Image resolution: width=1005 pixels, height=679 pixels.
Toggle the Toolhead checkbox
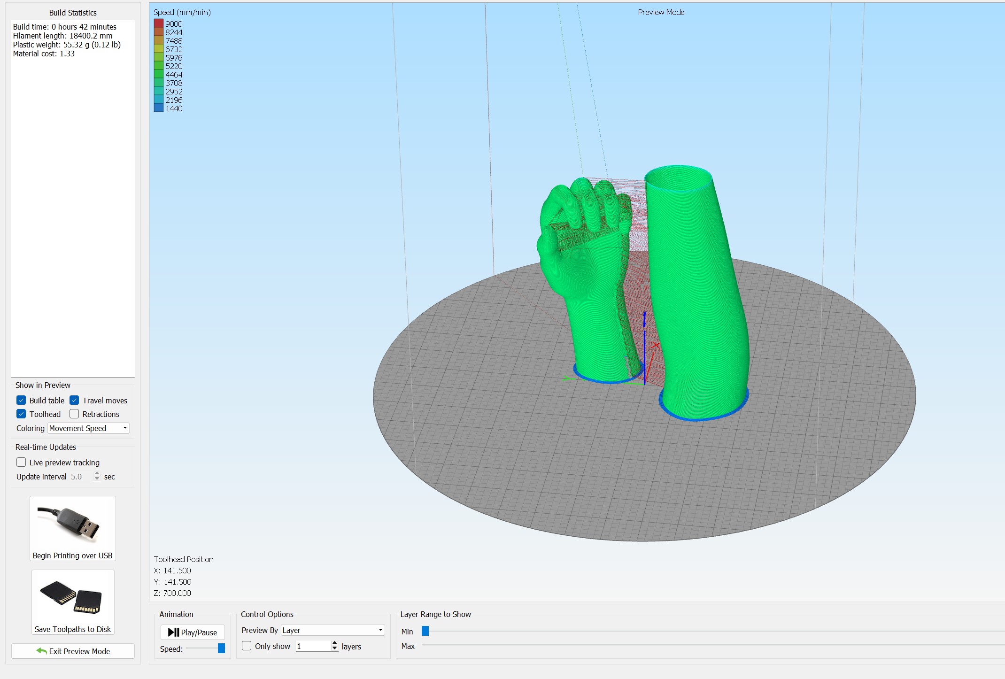tap(21, 414)
